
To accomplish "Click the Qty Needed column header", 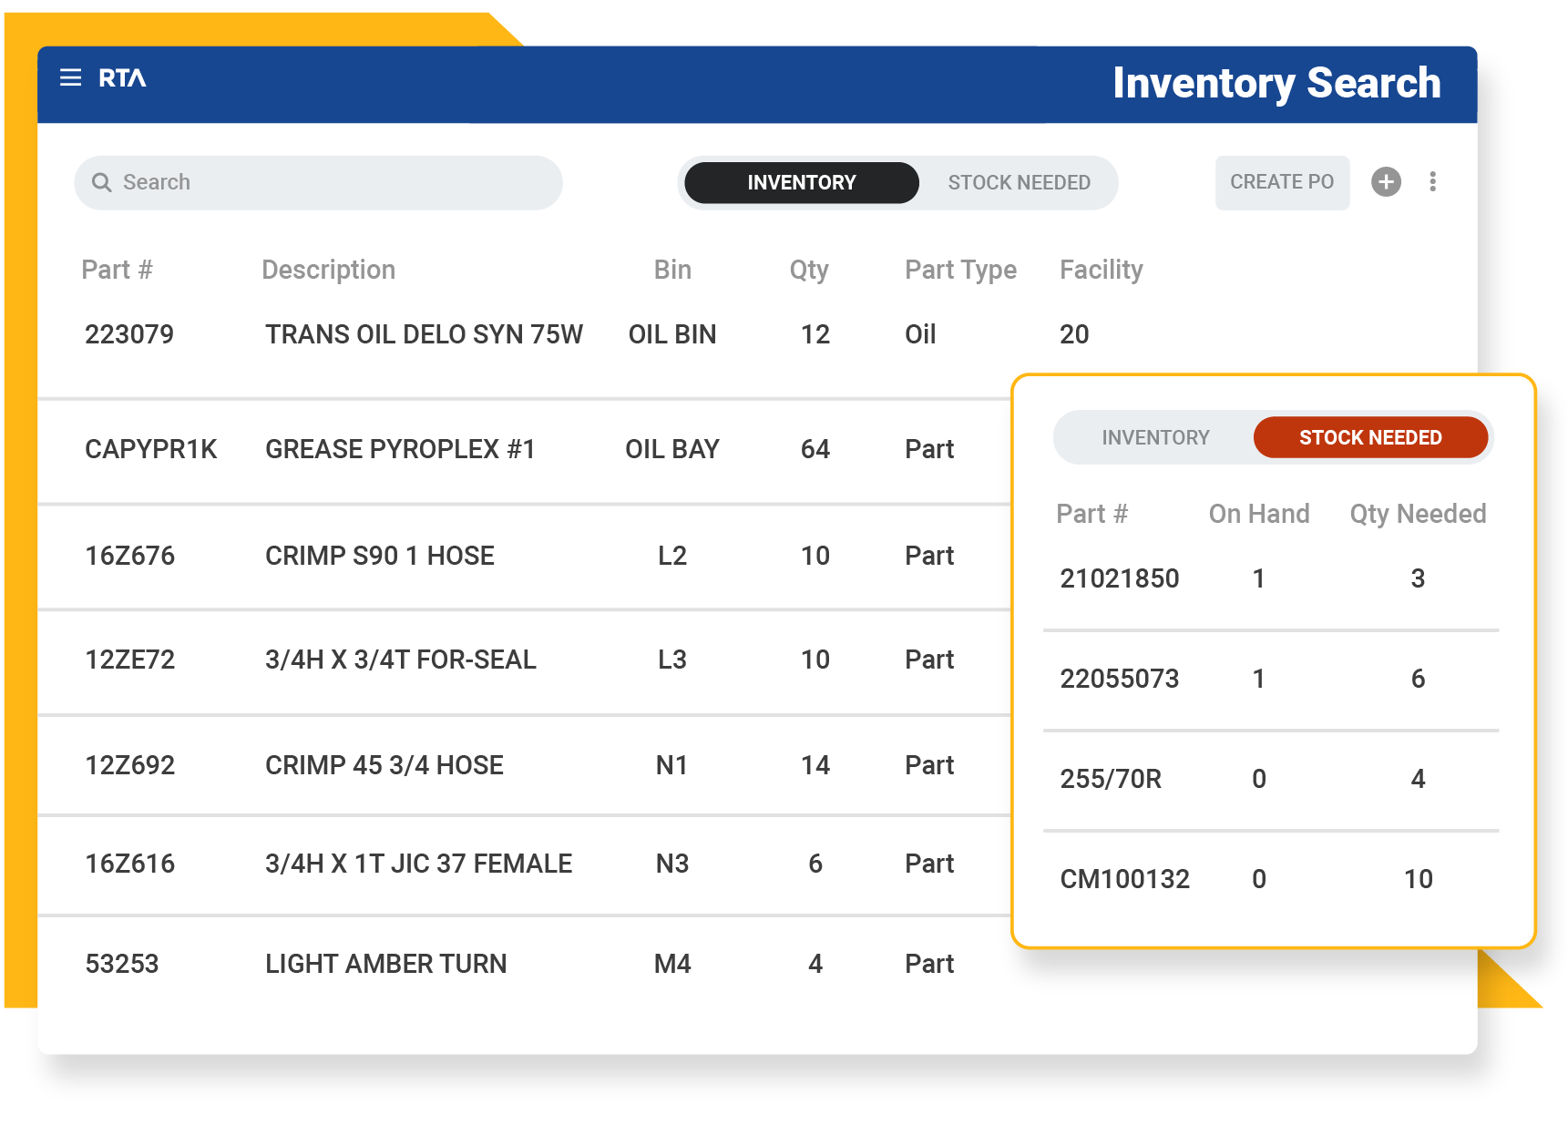I will [1418, 514].
